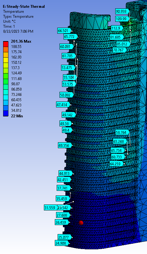Select the 66.501 probe label
Image resolution: width=147 pixels, height=254 pixels.
point(64,31)
